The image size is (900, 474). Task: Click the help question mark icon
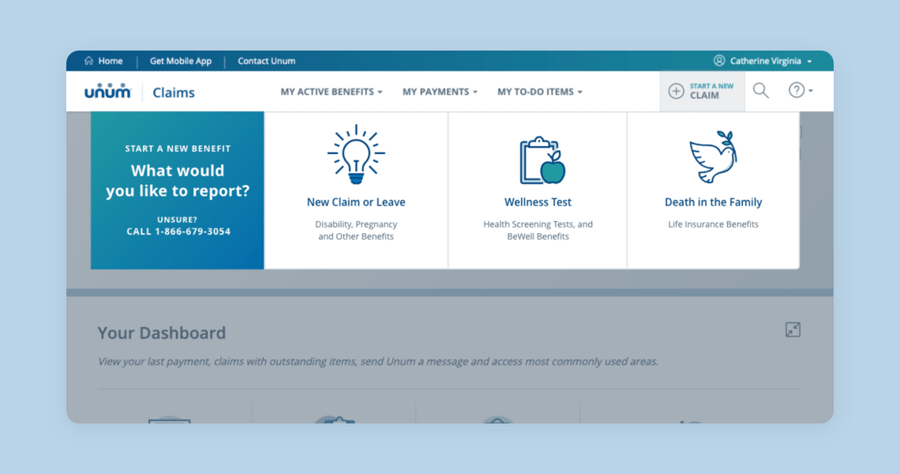click(x=796, y=89)
